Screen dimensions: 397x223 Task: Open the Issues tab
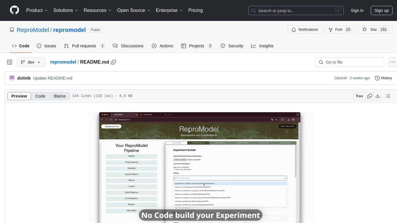[x=46, y=46]
